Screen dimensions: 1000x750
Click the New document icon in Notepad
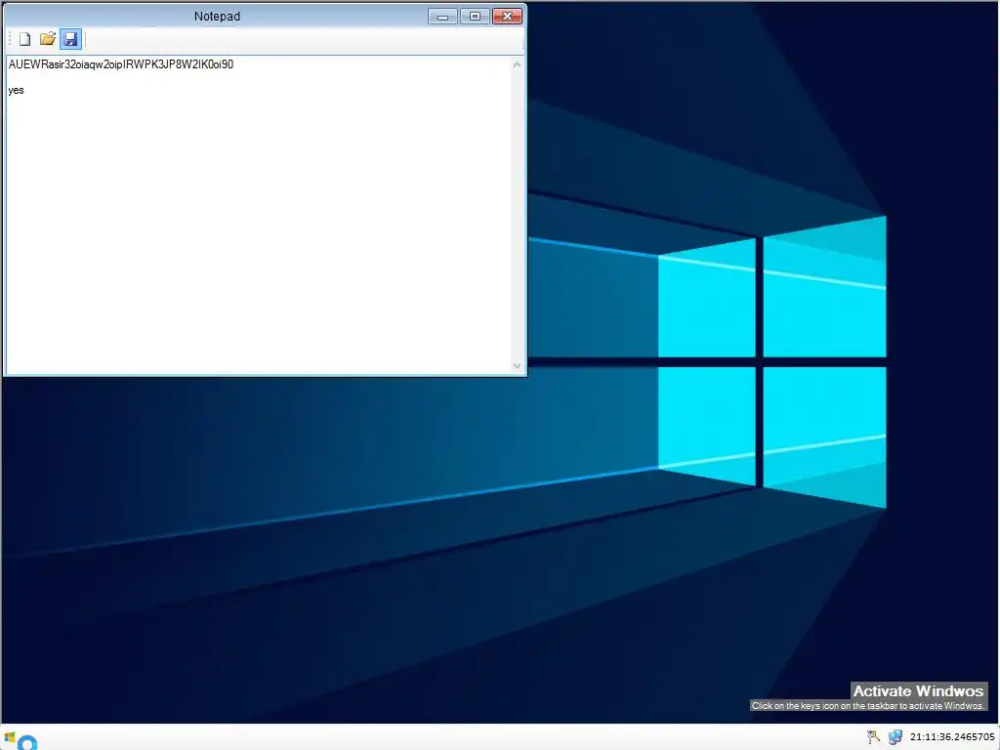point(24,39)
